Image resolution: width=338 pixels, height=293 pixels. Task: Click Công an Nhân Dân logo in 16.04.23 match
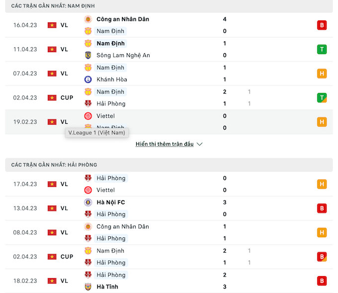click(88, 19)
